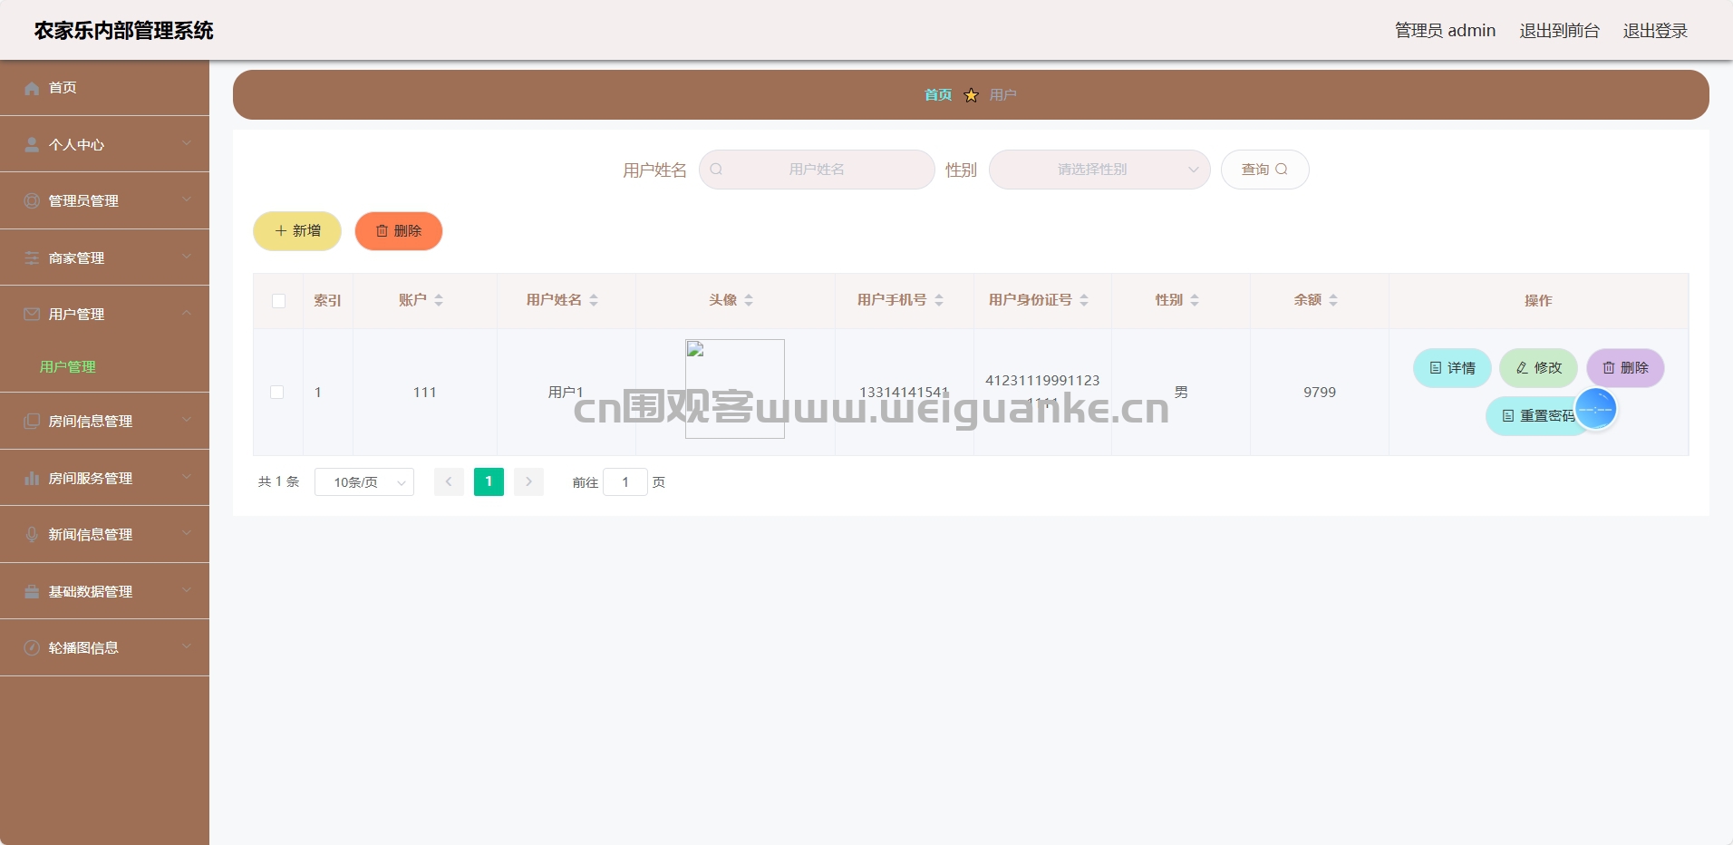Click 重置密码 for user 用户1
This screenshot has width=1733, height=845.
click(x=1538, y=416)
